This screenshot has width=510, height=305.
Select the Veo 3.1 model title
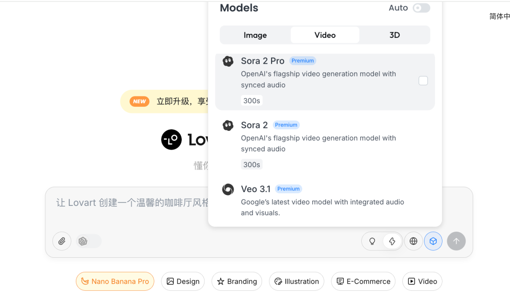[x=255, y=189]
